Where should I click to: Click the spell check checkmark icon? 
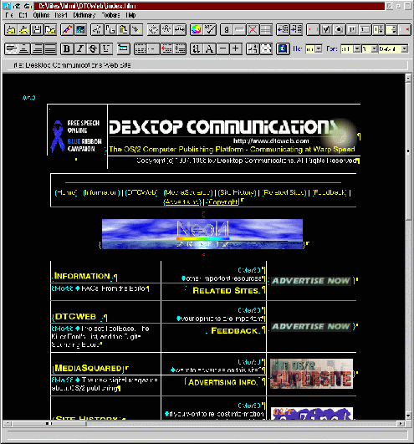210,29
